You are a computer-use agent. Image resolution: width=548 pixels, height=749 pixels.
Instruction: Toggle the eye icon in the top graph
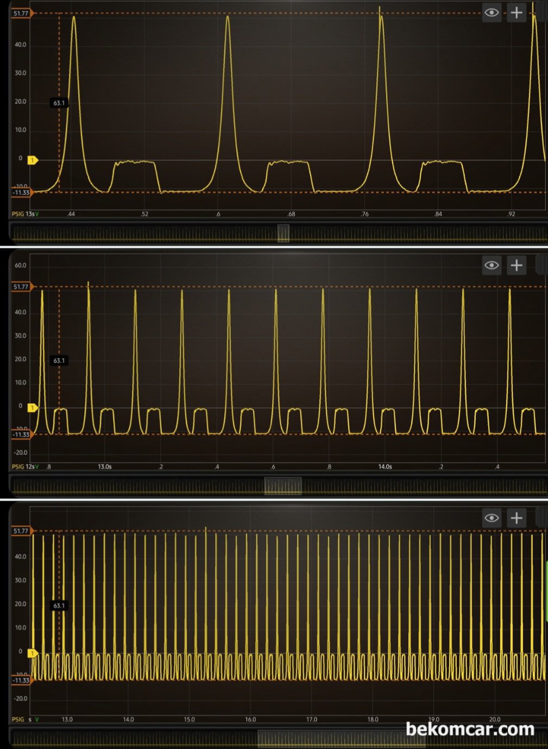492,13
